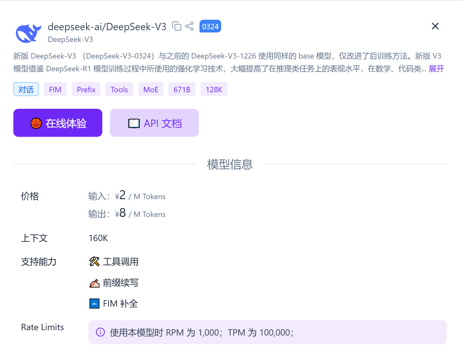The height and width of the screenshot is (348, 462).
Task: Click the DeepSeek-V3 subtitle under the title
Action: pyautogui.click(x=70, y=39)
